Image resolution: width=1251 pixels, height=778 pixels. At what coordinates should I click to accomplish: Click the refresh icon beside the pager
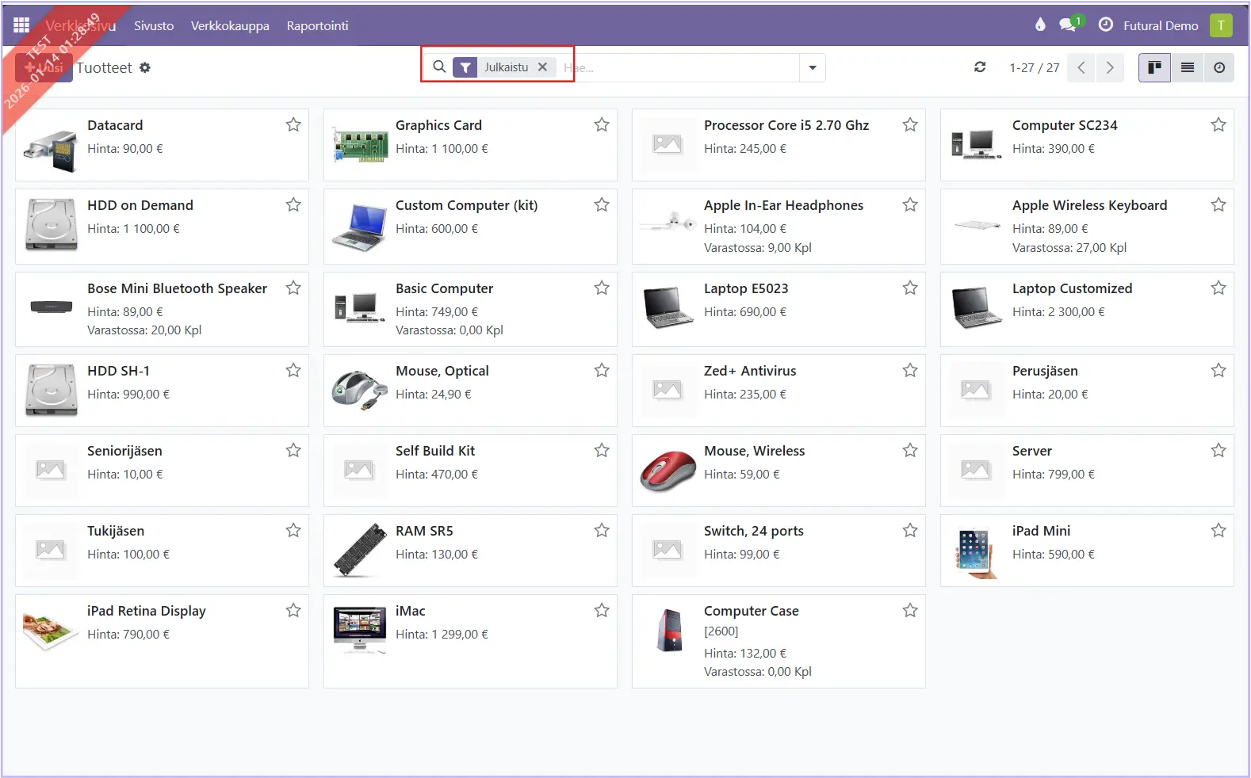(x=980, y=67)
